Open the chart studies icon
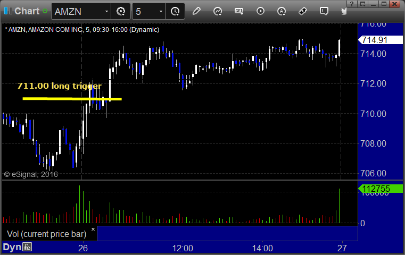Image resolution: width=405 pixels, height=255 pixels. point(218,11)
